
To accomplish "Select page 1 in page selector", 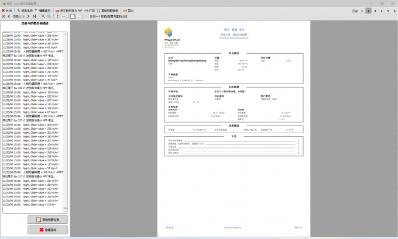I will pyautogui.click(x=362, y=11).
